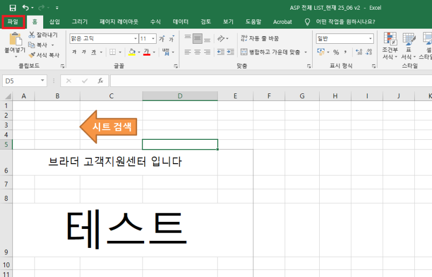Open the quick access toolbar customize dropdown
The width and height of the screenshot is (432, 277).
pos(57,8)
